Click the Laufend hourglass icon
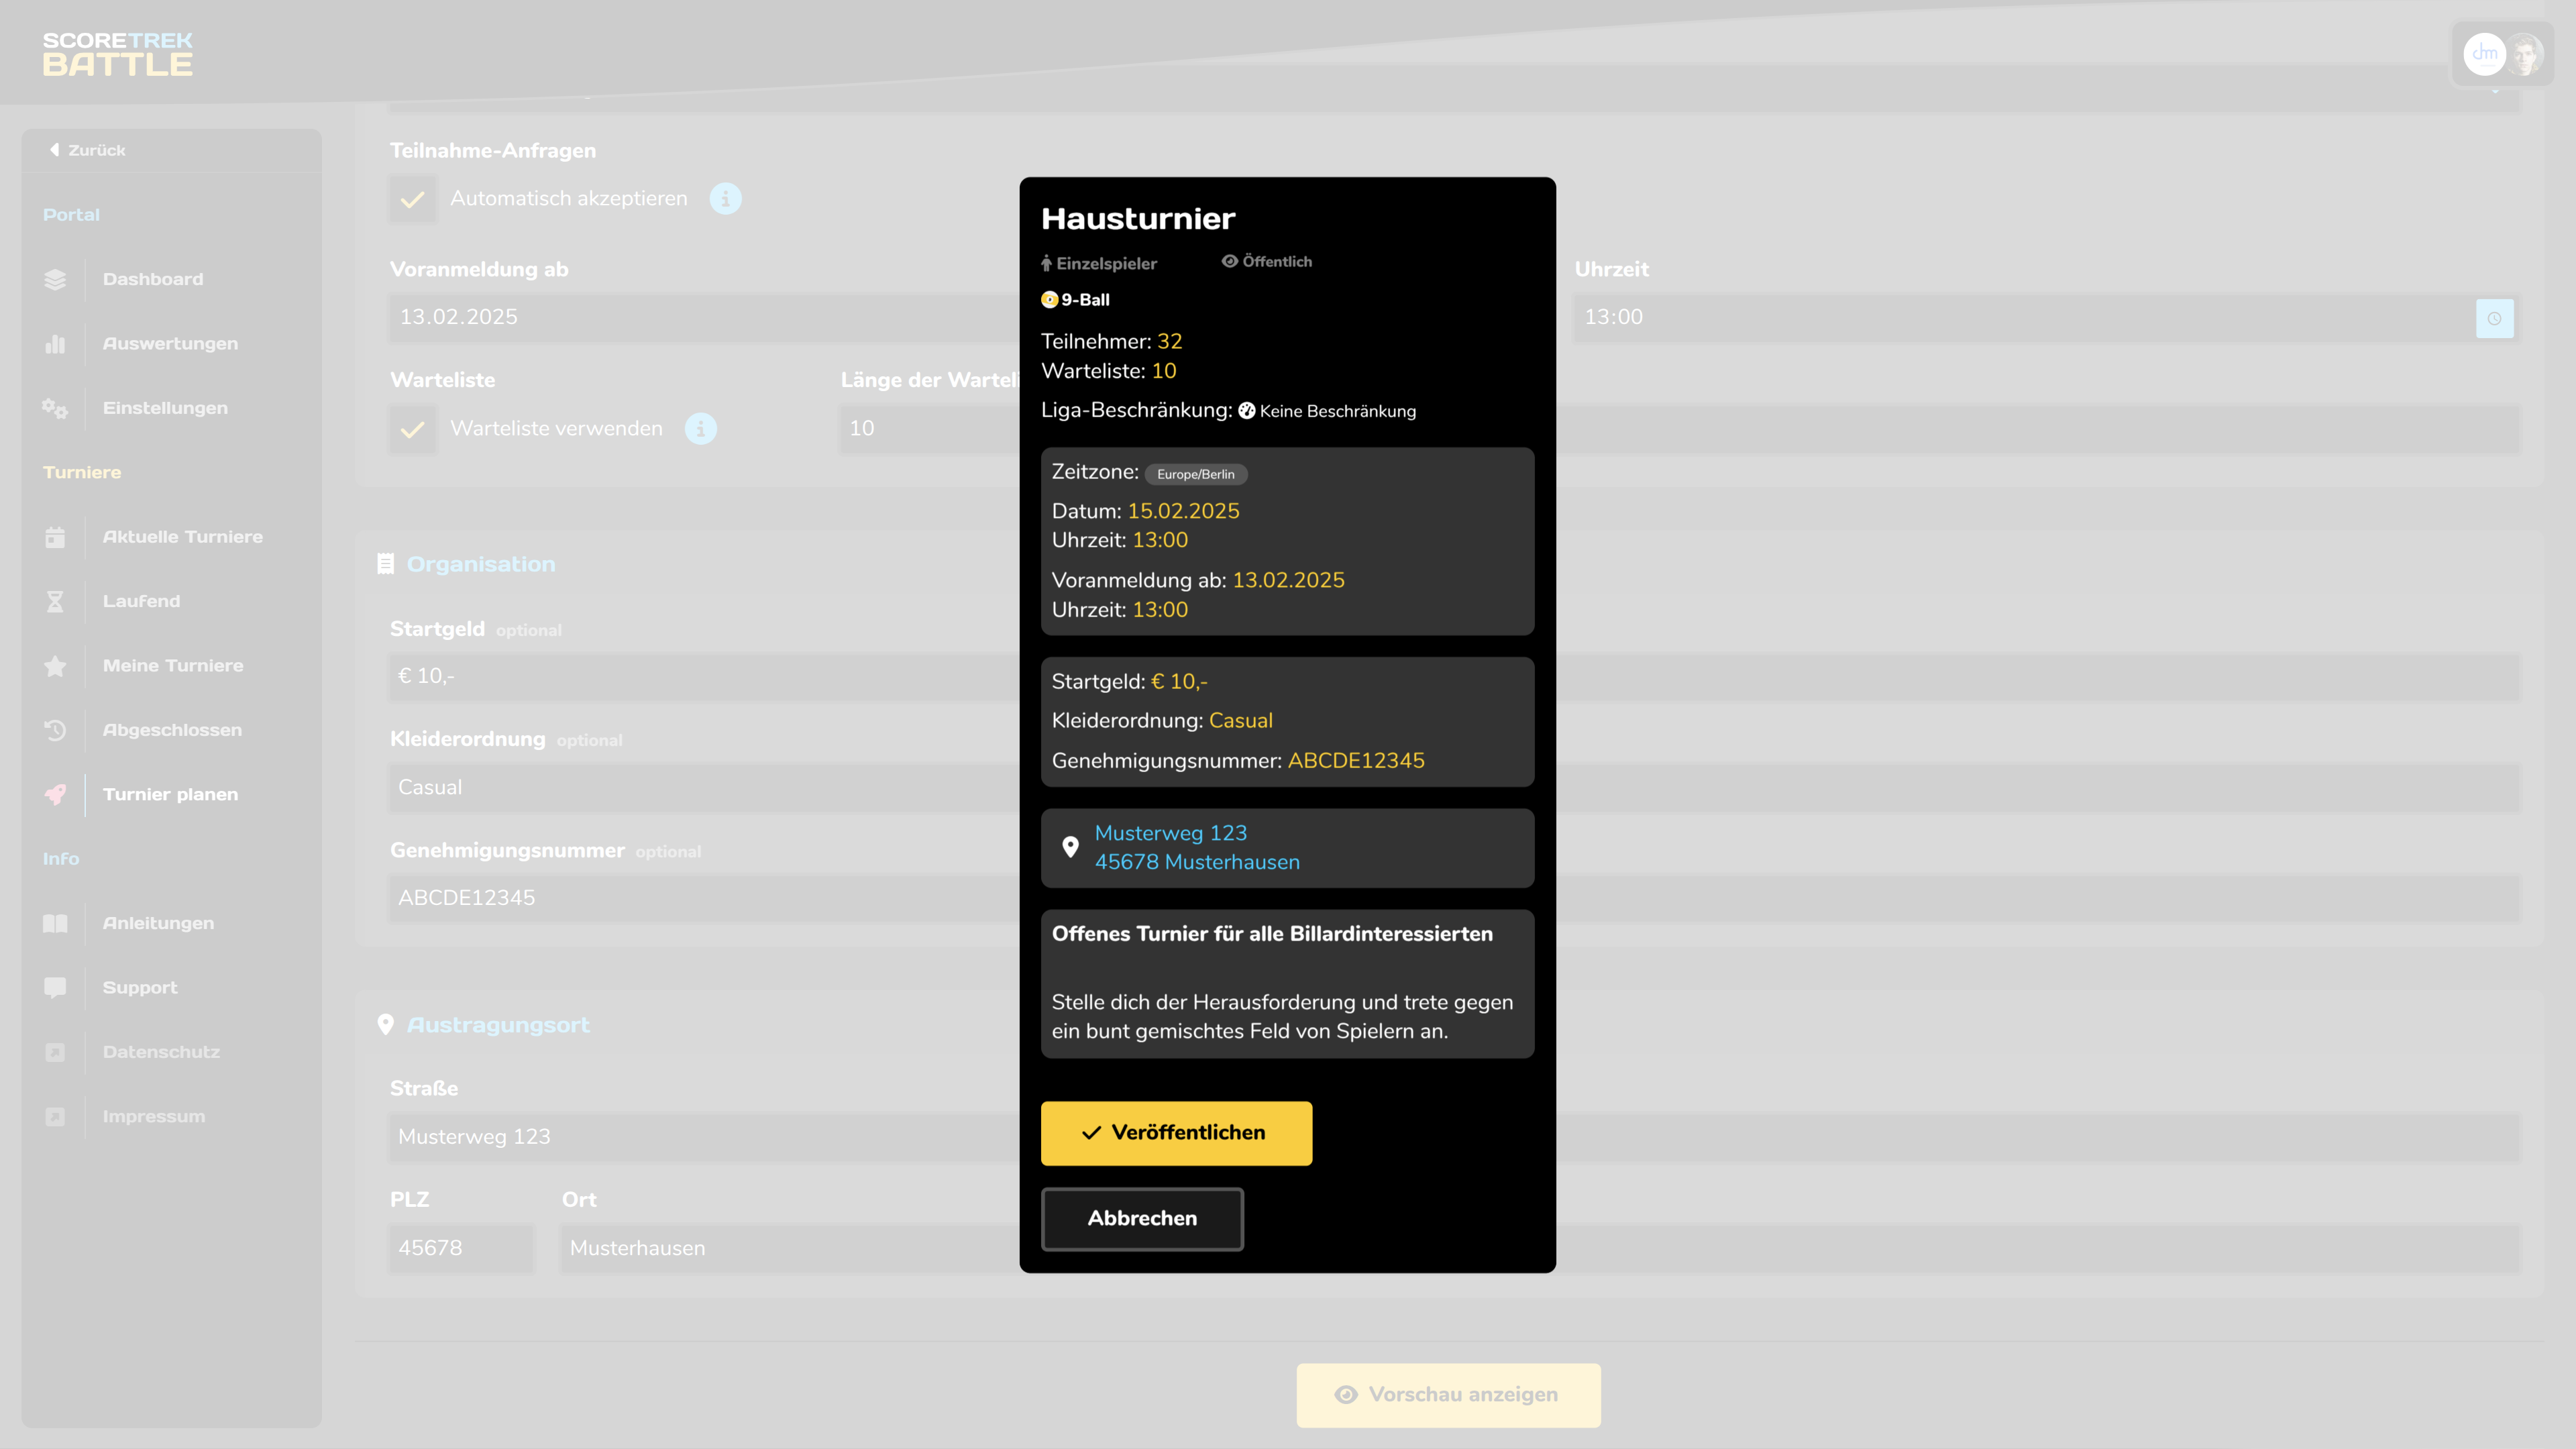2576x1449 pixels. click(x=55, y=601)
